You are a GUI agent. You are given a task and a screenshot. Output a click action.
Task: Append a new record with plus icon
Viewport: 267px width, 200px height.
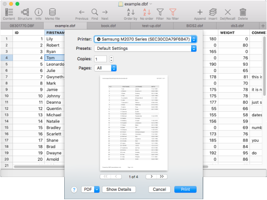200,13
